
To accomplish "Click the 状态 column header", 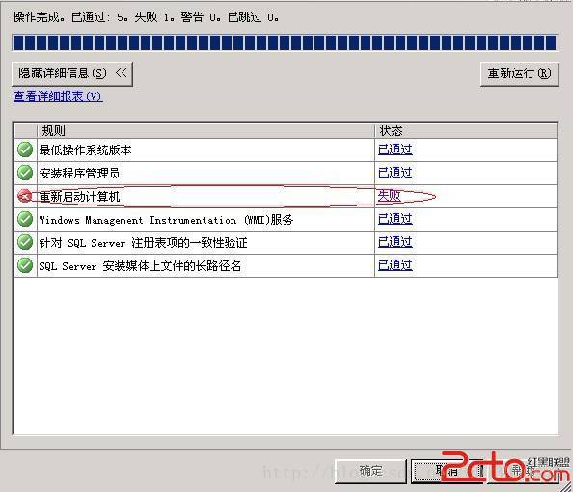I will (466, 131).
